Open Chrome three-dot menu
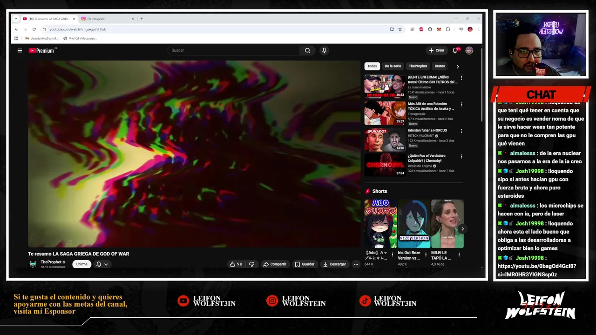Viewport: 596px width, 335px height. 479,29
